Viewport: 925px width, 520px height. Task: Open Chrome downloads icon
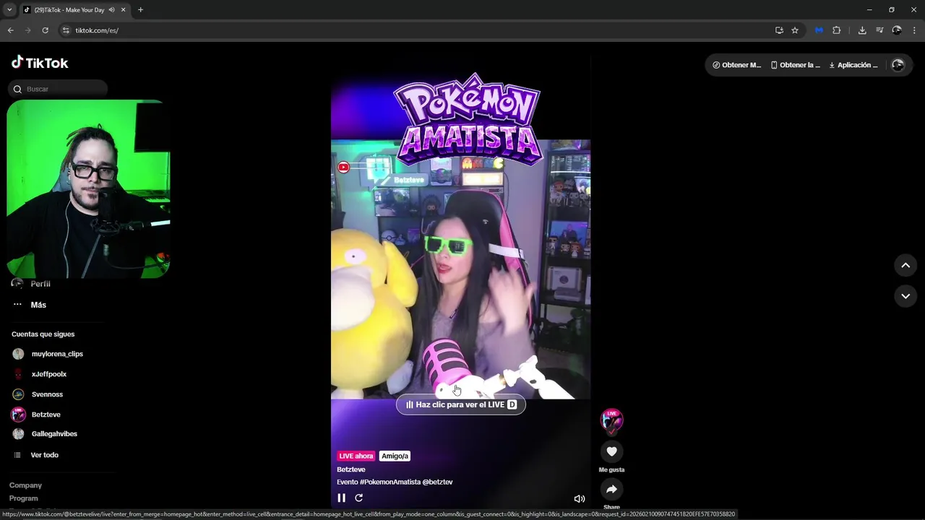point(862,30)
